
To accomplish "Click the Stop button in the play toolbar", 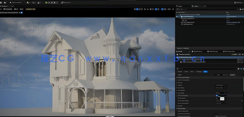I will [52, 3].
